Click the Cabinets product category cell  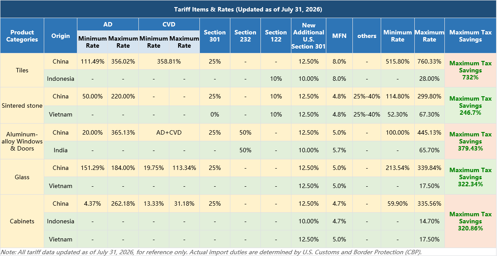(22, 221)
